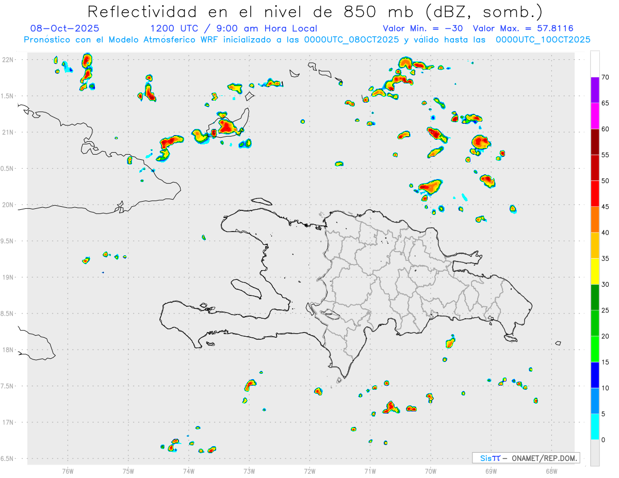Image resolution: width=619 pixels, height=478 pixels.
Task: Click the '45' color bar value label
Action: coord(606,207)
